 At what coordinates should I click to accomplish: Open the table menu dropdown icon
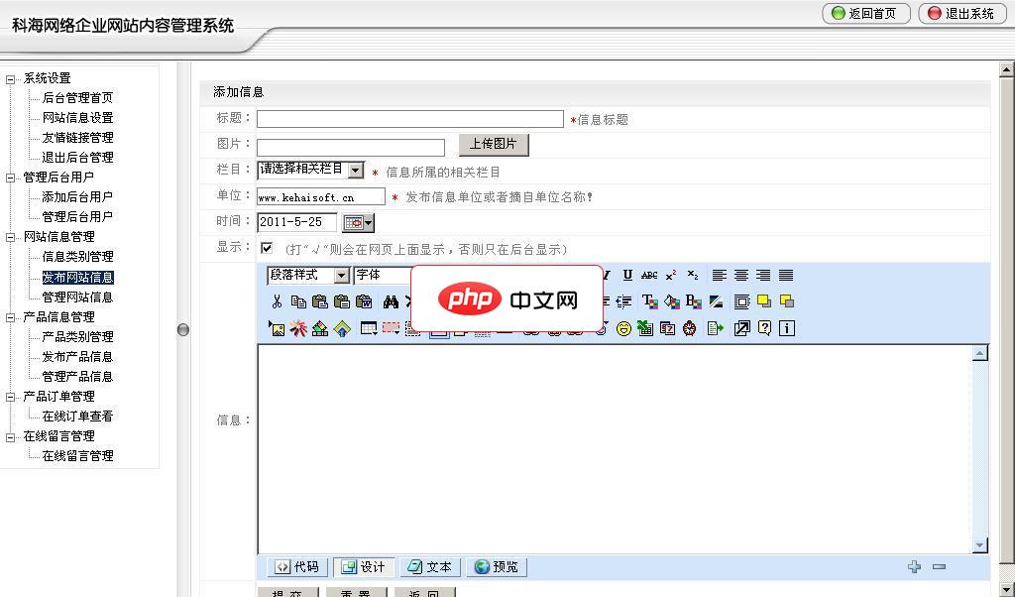pyautogui.click(x=369, y=328)
